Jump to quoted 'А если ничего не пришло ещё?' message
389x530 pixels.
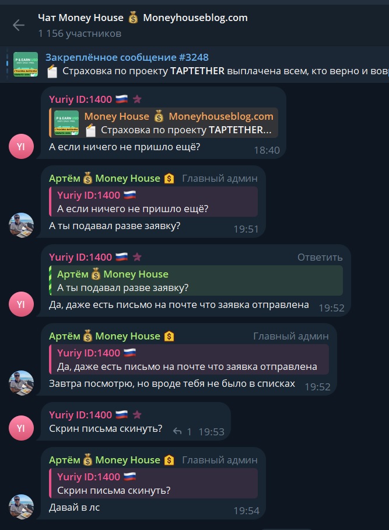153,202
